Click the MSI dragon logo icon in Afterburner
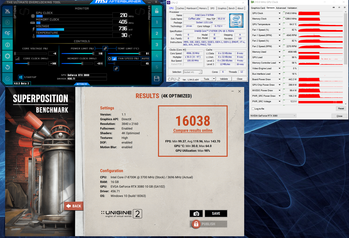The image size is (349, 238). pos(7,11)
